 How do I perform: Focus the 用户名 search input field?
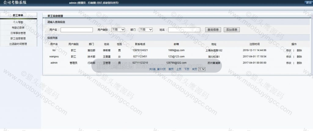pos(77,30)
